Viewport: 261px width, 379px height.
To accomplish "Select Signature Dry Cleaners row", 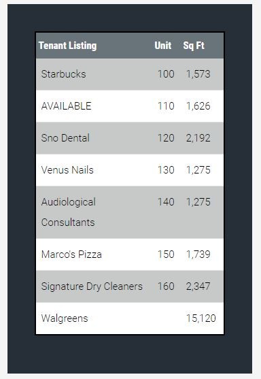I will (x=130, y=286).
